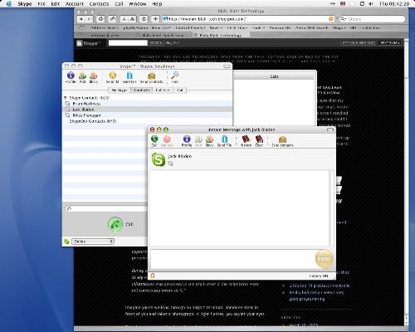Click the Safari larger text size button
Image resolution: width=415 pixels, height=332 pixels.
click(133, 19)
